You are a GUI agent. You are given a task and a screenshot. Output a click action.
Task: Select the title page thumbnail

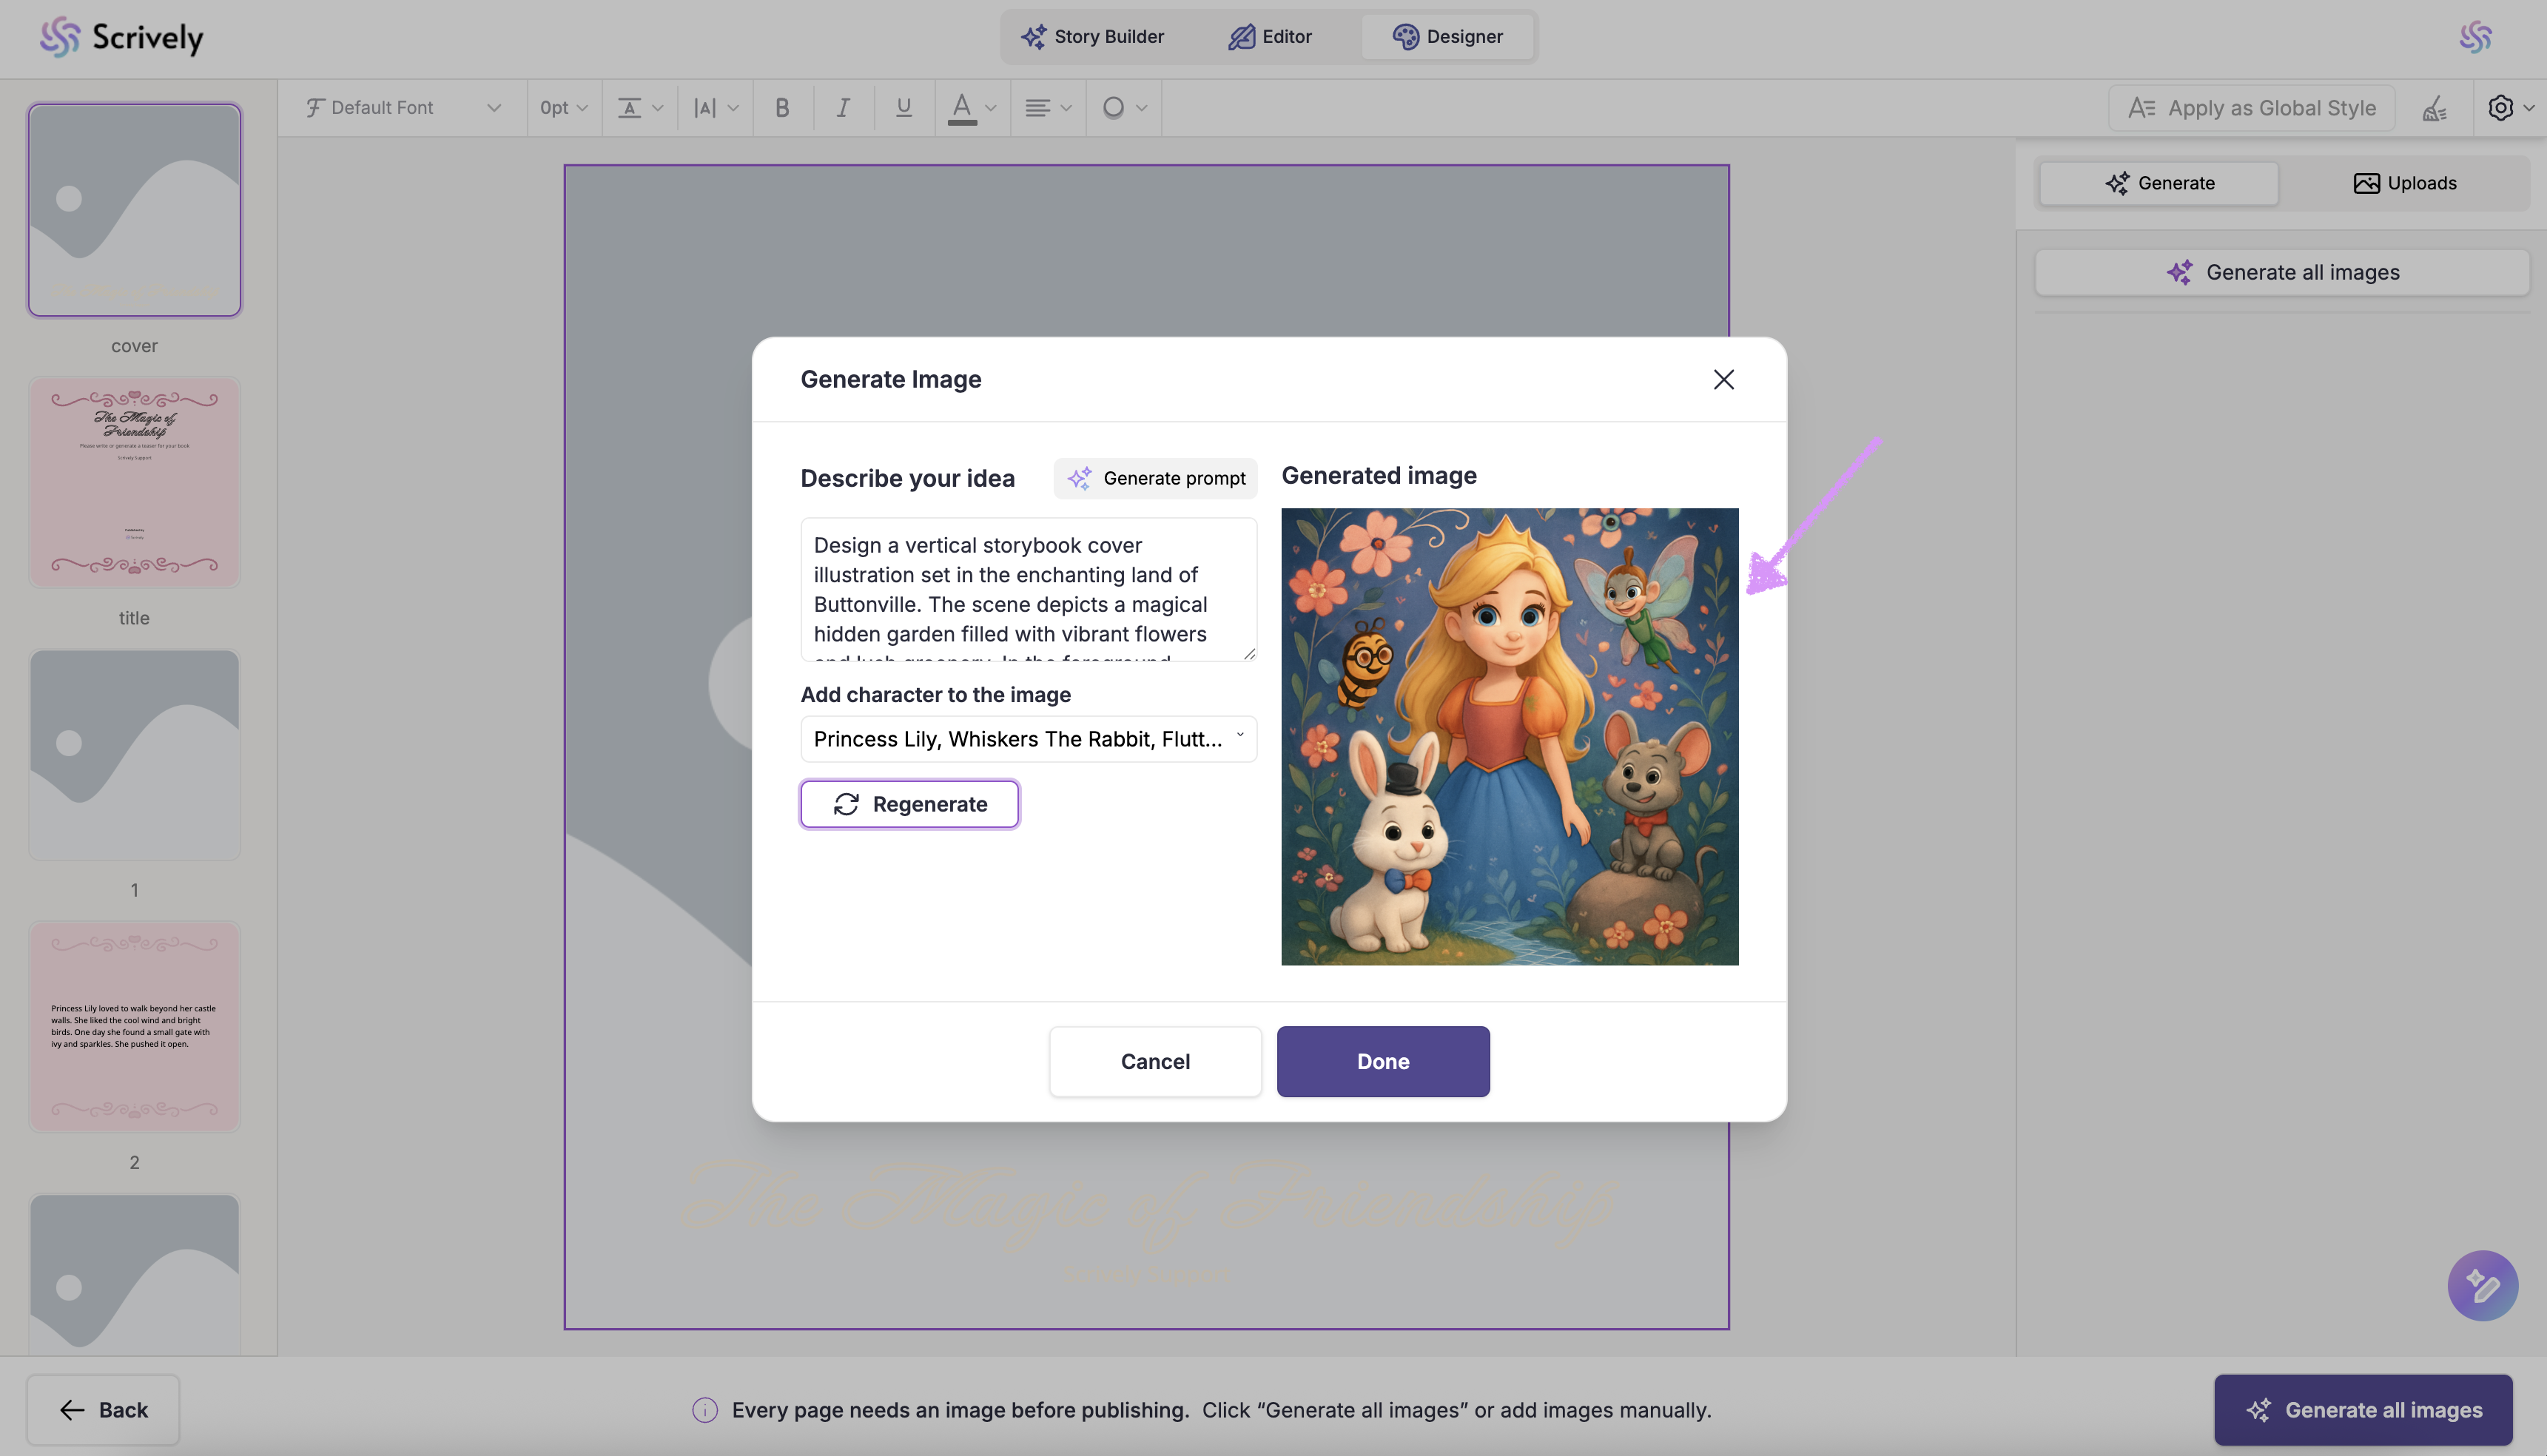coord(134,482)
